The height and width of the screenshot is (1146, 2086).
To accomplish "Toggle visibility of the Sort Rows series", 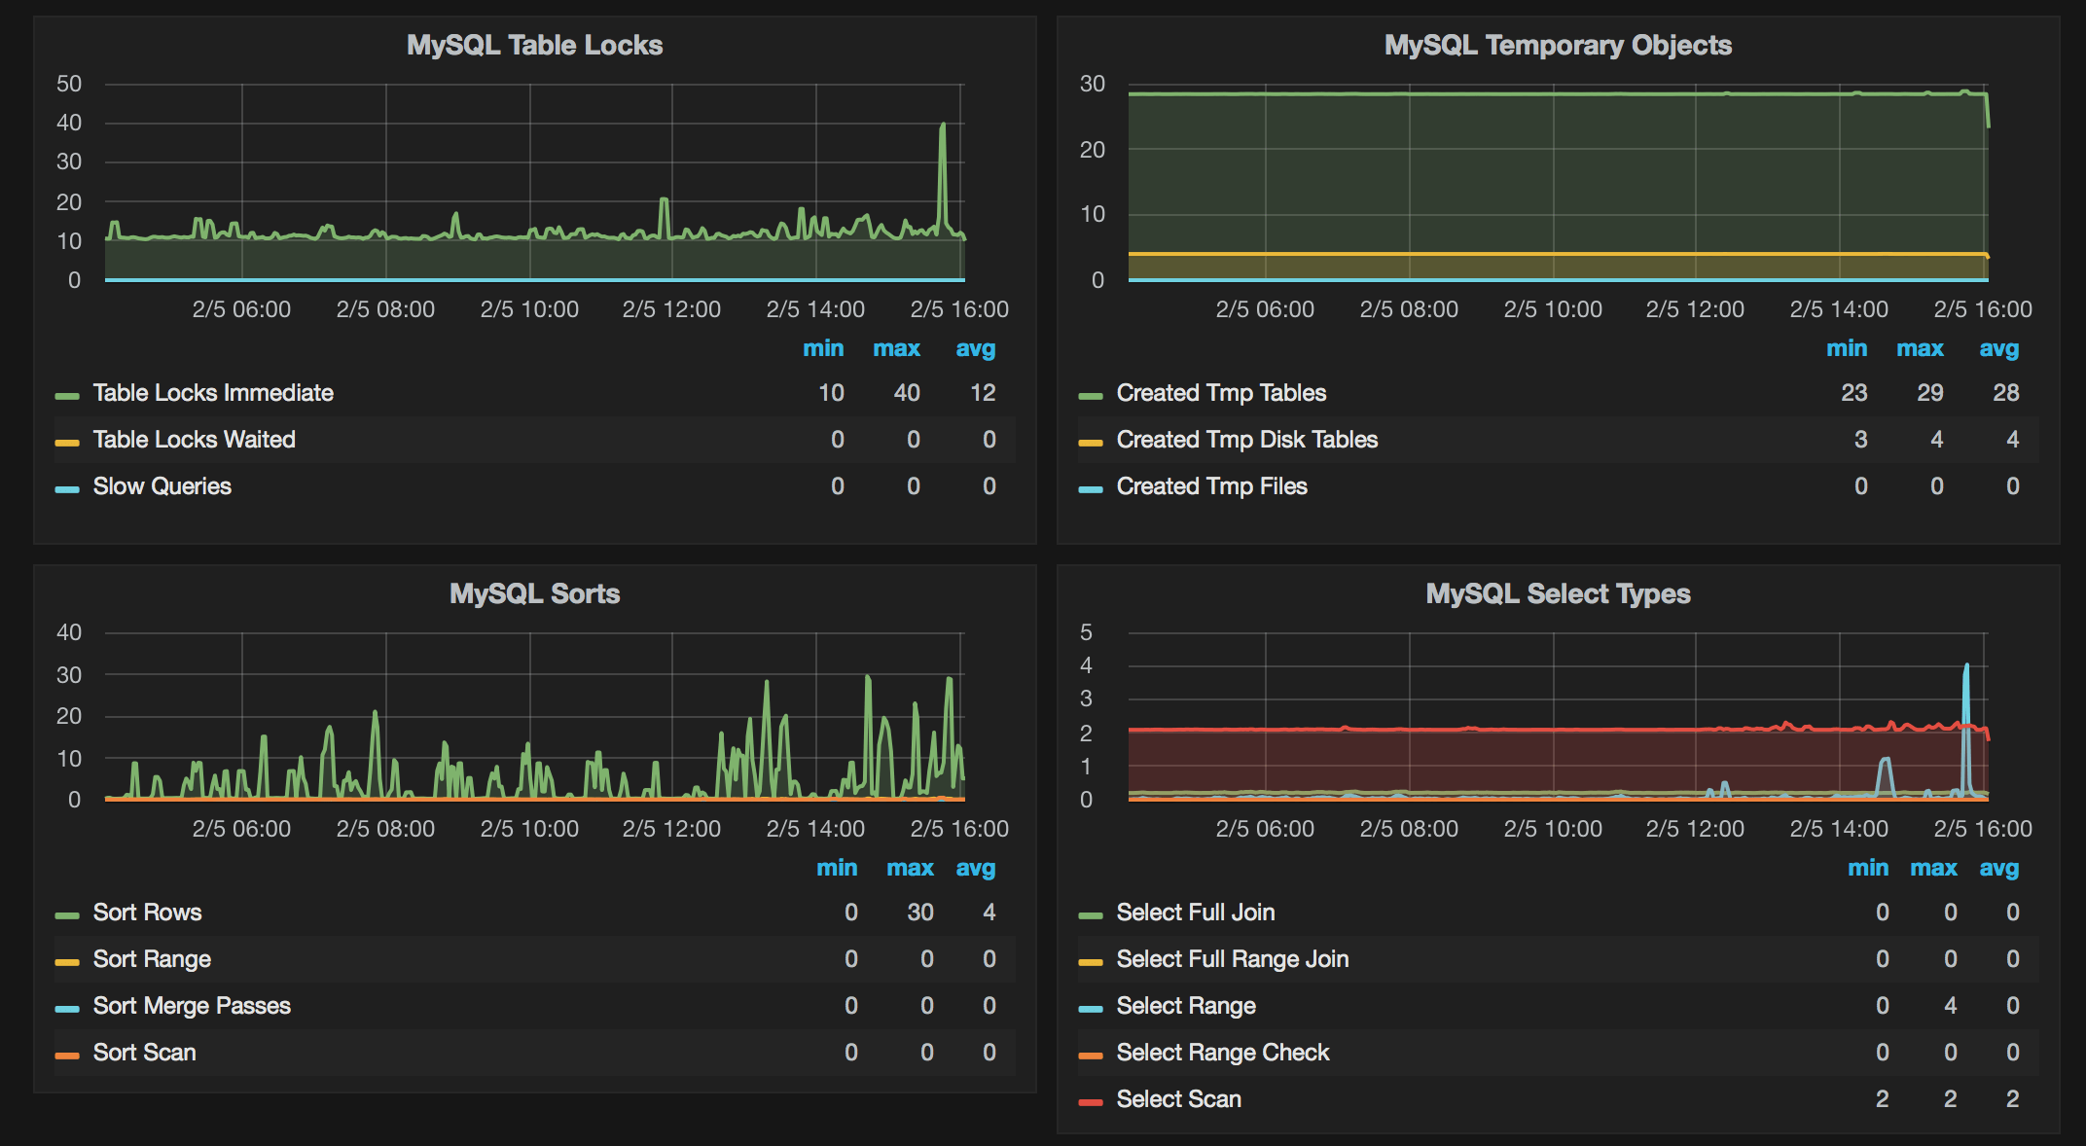I will [x=146, y=913].
